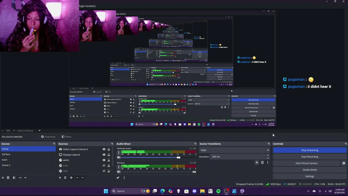
Task: Show hidden system tray icons chevron
Action: click(x=308, y=191)
